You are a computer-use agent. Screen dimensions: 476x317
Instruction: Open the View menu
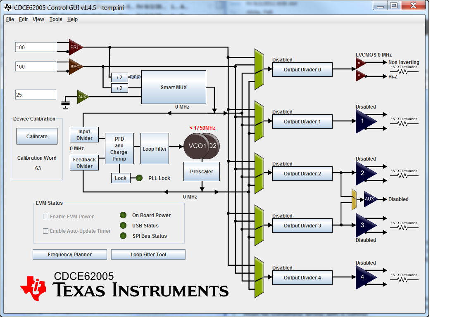tap(38, 19)
